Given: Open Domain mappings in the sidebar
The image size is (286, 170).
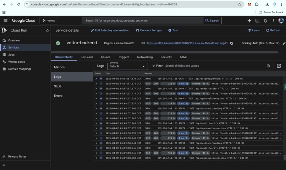Looking at the screenshot, I should pyautogui.click(x=25, y=69).
